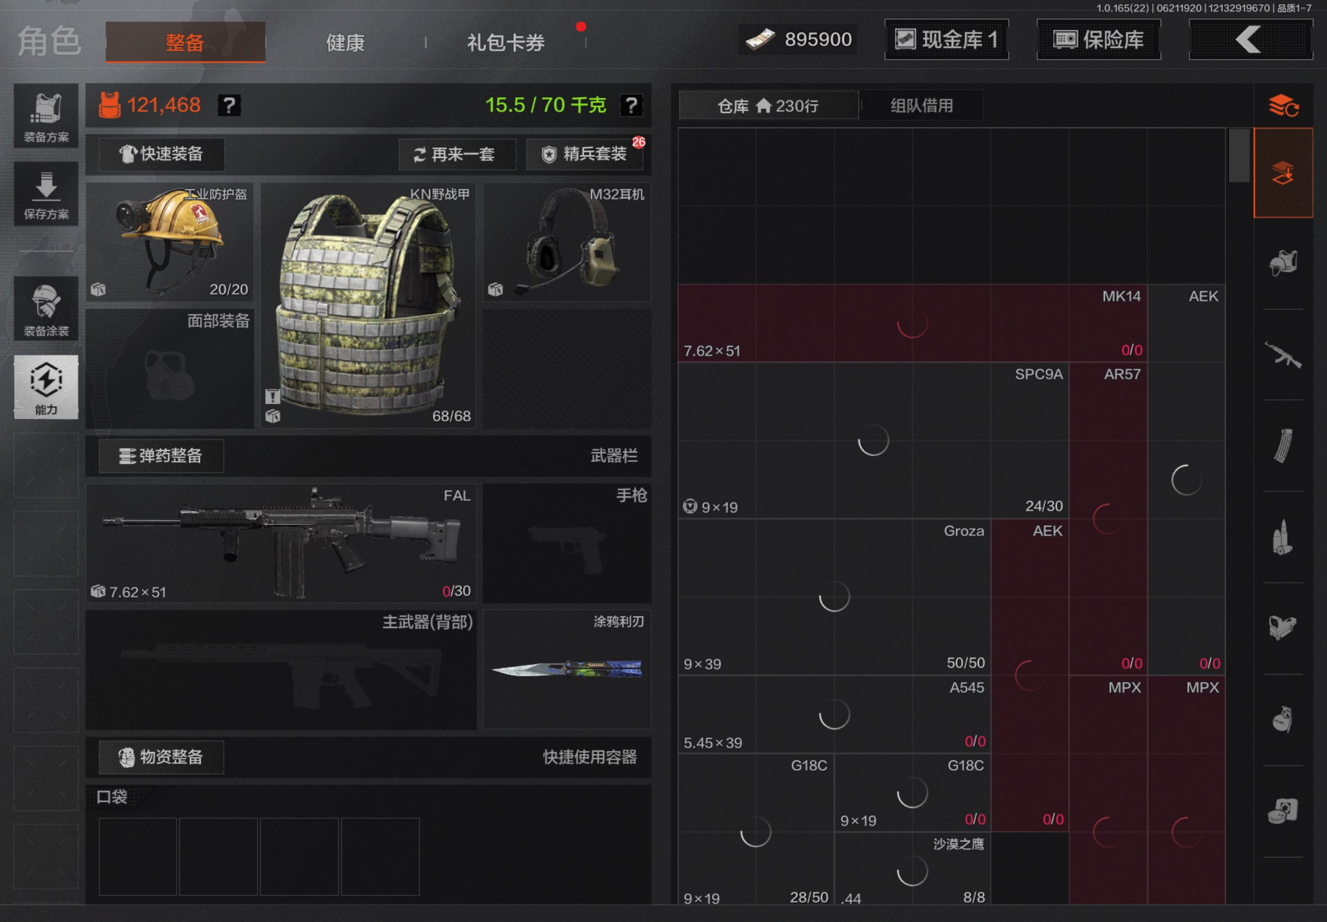Filter warehouse by bullet ammo icon

[1283, 537]
